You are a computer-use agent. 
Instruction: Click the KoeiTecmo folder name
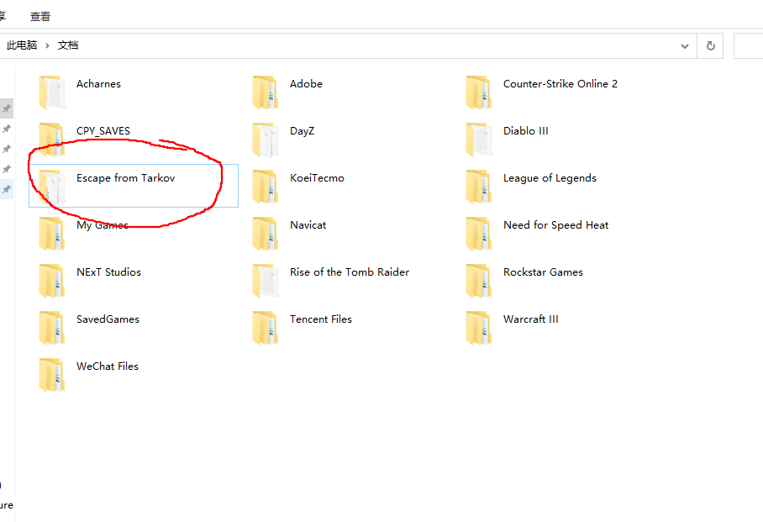[318, 178]
